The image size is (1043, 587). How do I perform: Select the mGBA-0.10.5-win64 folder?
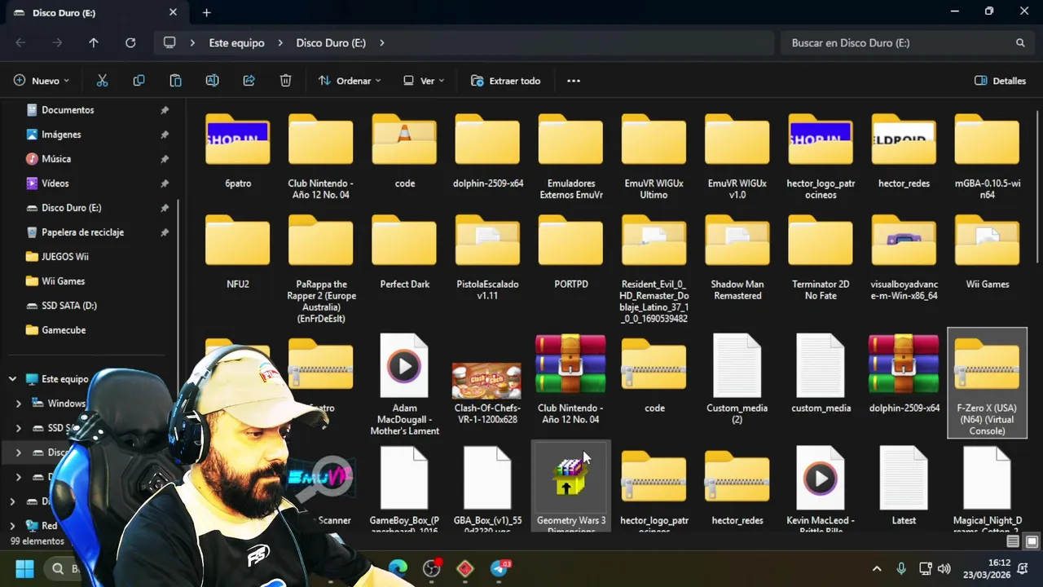click(x=987, y=157)
